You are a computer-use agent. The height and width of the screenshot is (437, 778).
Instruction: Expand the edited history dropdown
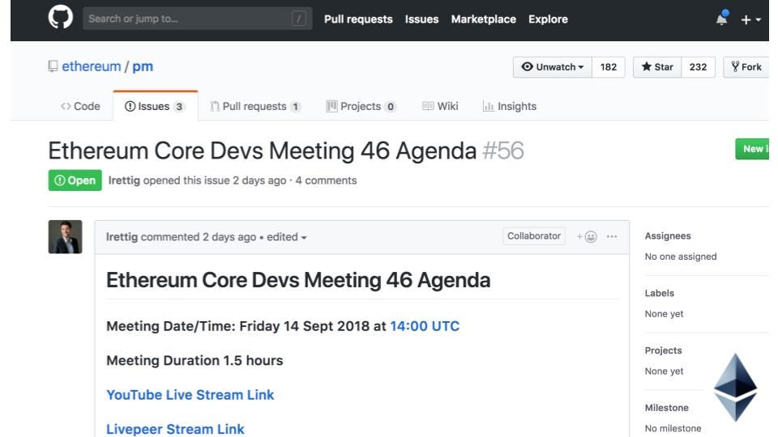(x=287, y=237)
